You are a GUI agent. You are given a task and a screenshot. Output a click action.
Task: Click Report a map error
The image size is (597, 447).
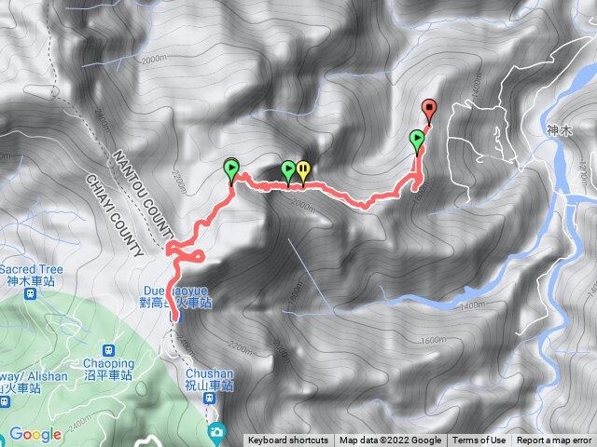click(x=553, y=440)
